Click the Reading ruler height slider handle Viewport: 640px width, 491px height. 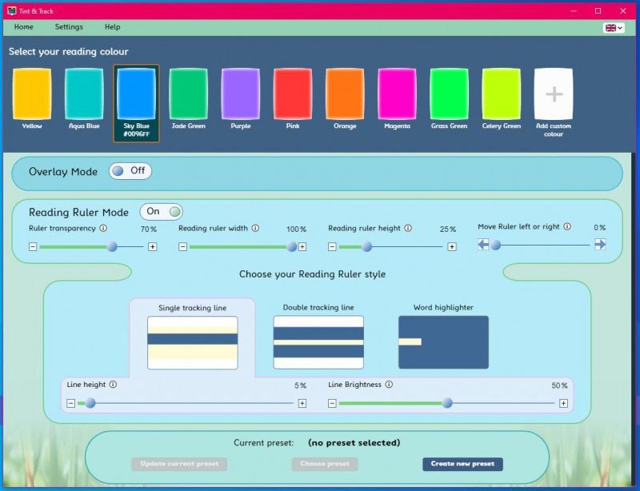[367, 246]
